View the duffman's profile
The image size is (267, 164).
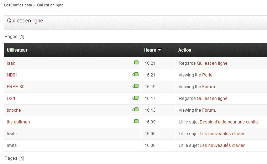click(18, 122)
